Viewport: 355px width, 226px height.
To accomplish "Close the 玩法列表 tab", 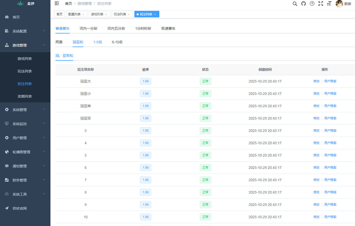I will click(129, 14).
